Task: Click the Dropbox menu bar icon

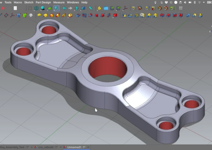Action: point(166,3)
